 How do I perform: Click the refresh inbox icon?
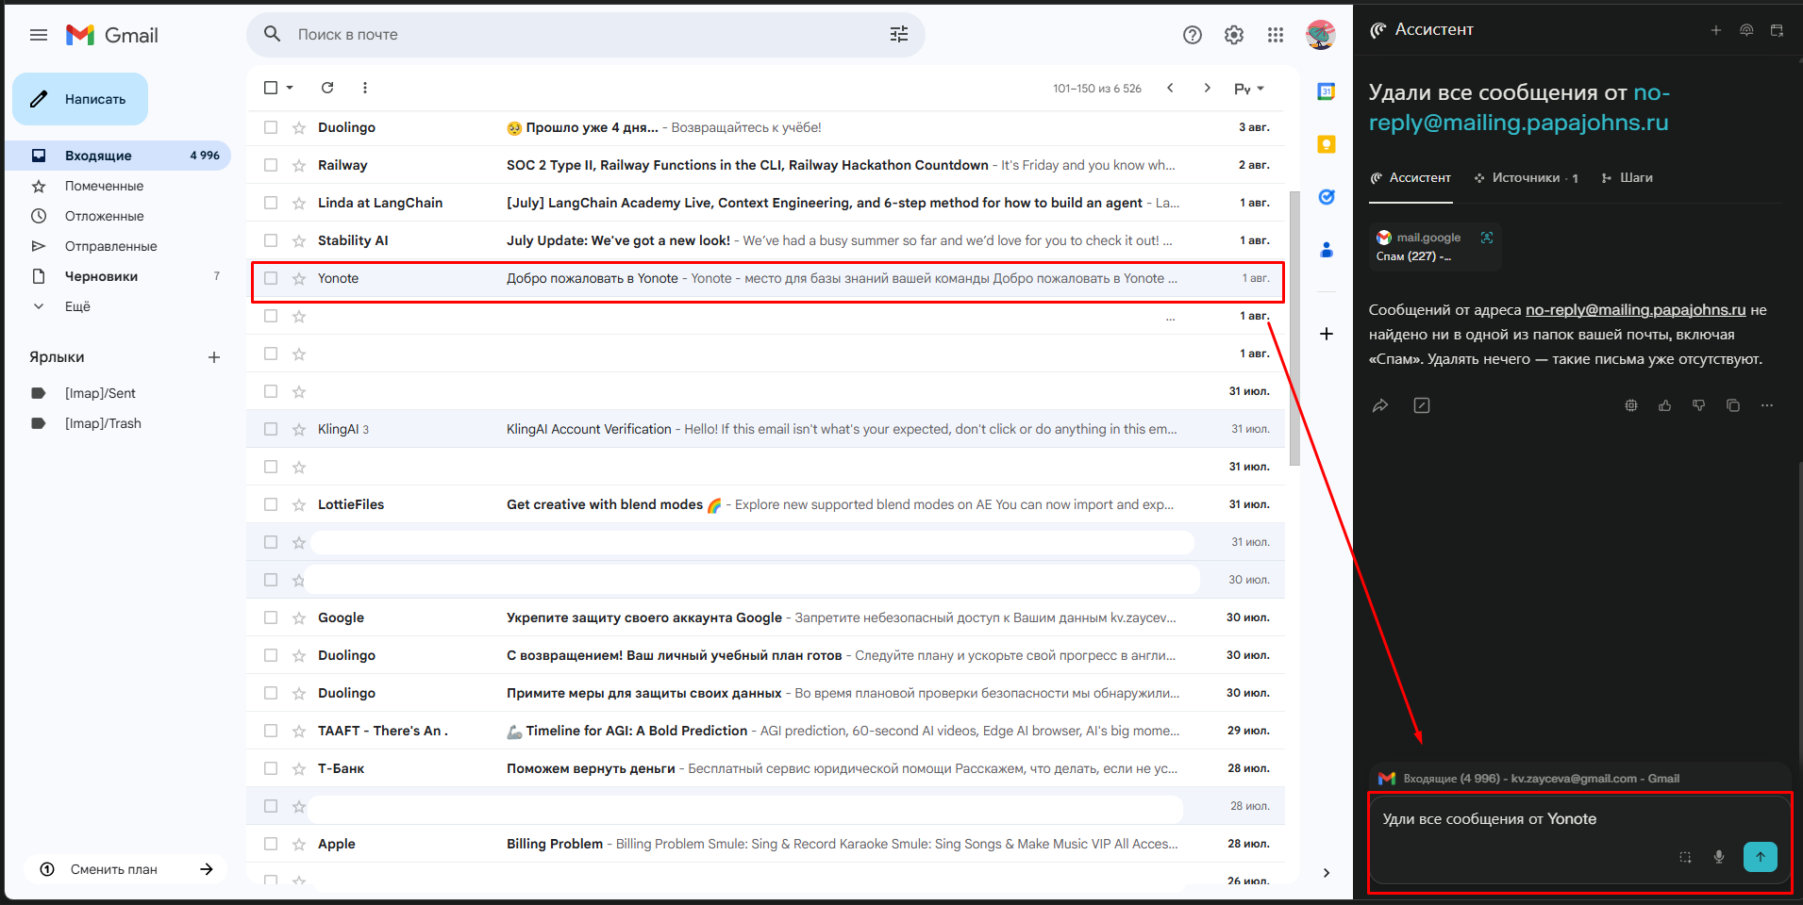click(327, 88)
